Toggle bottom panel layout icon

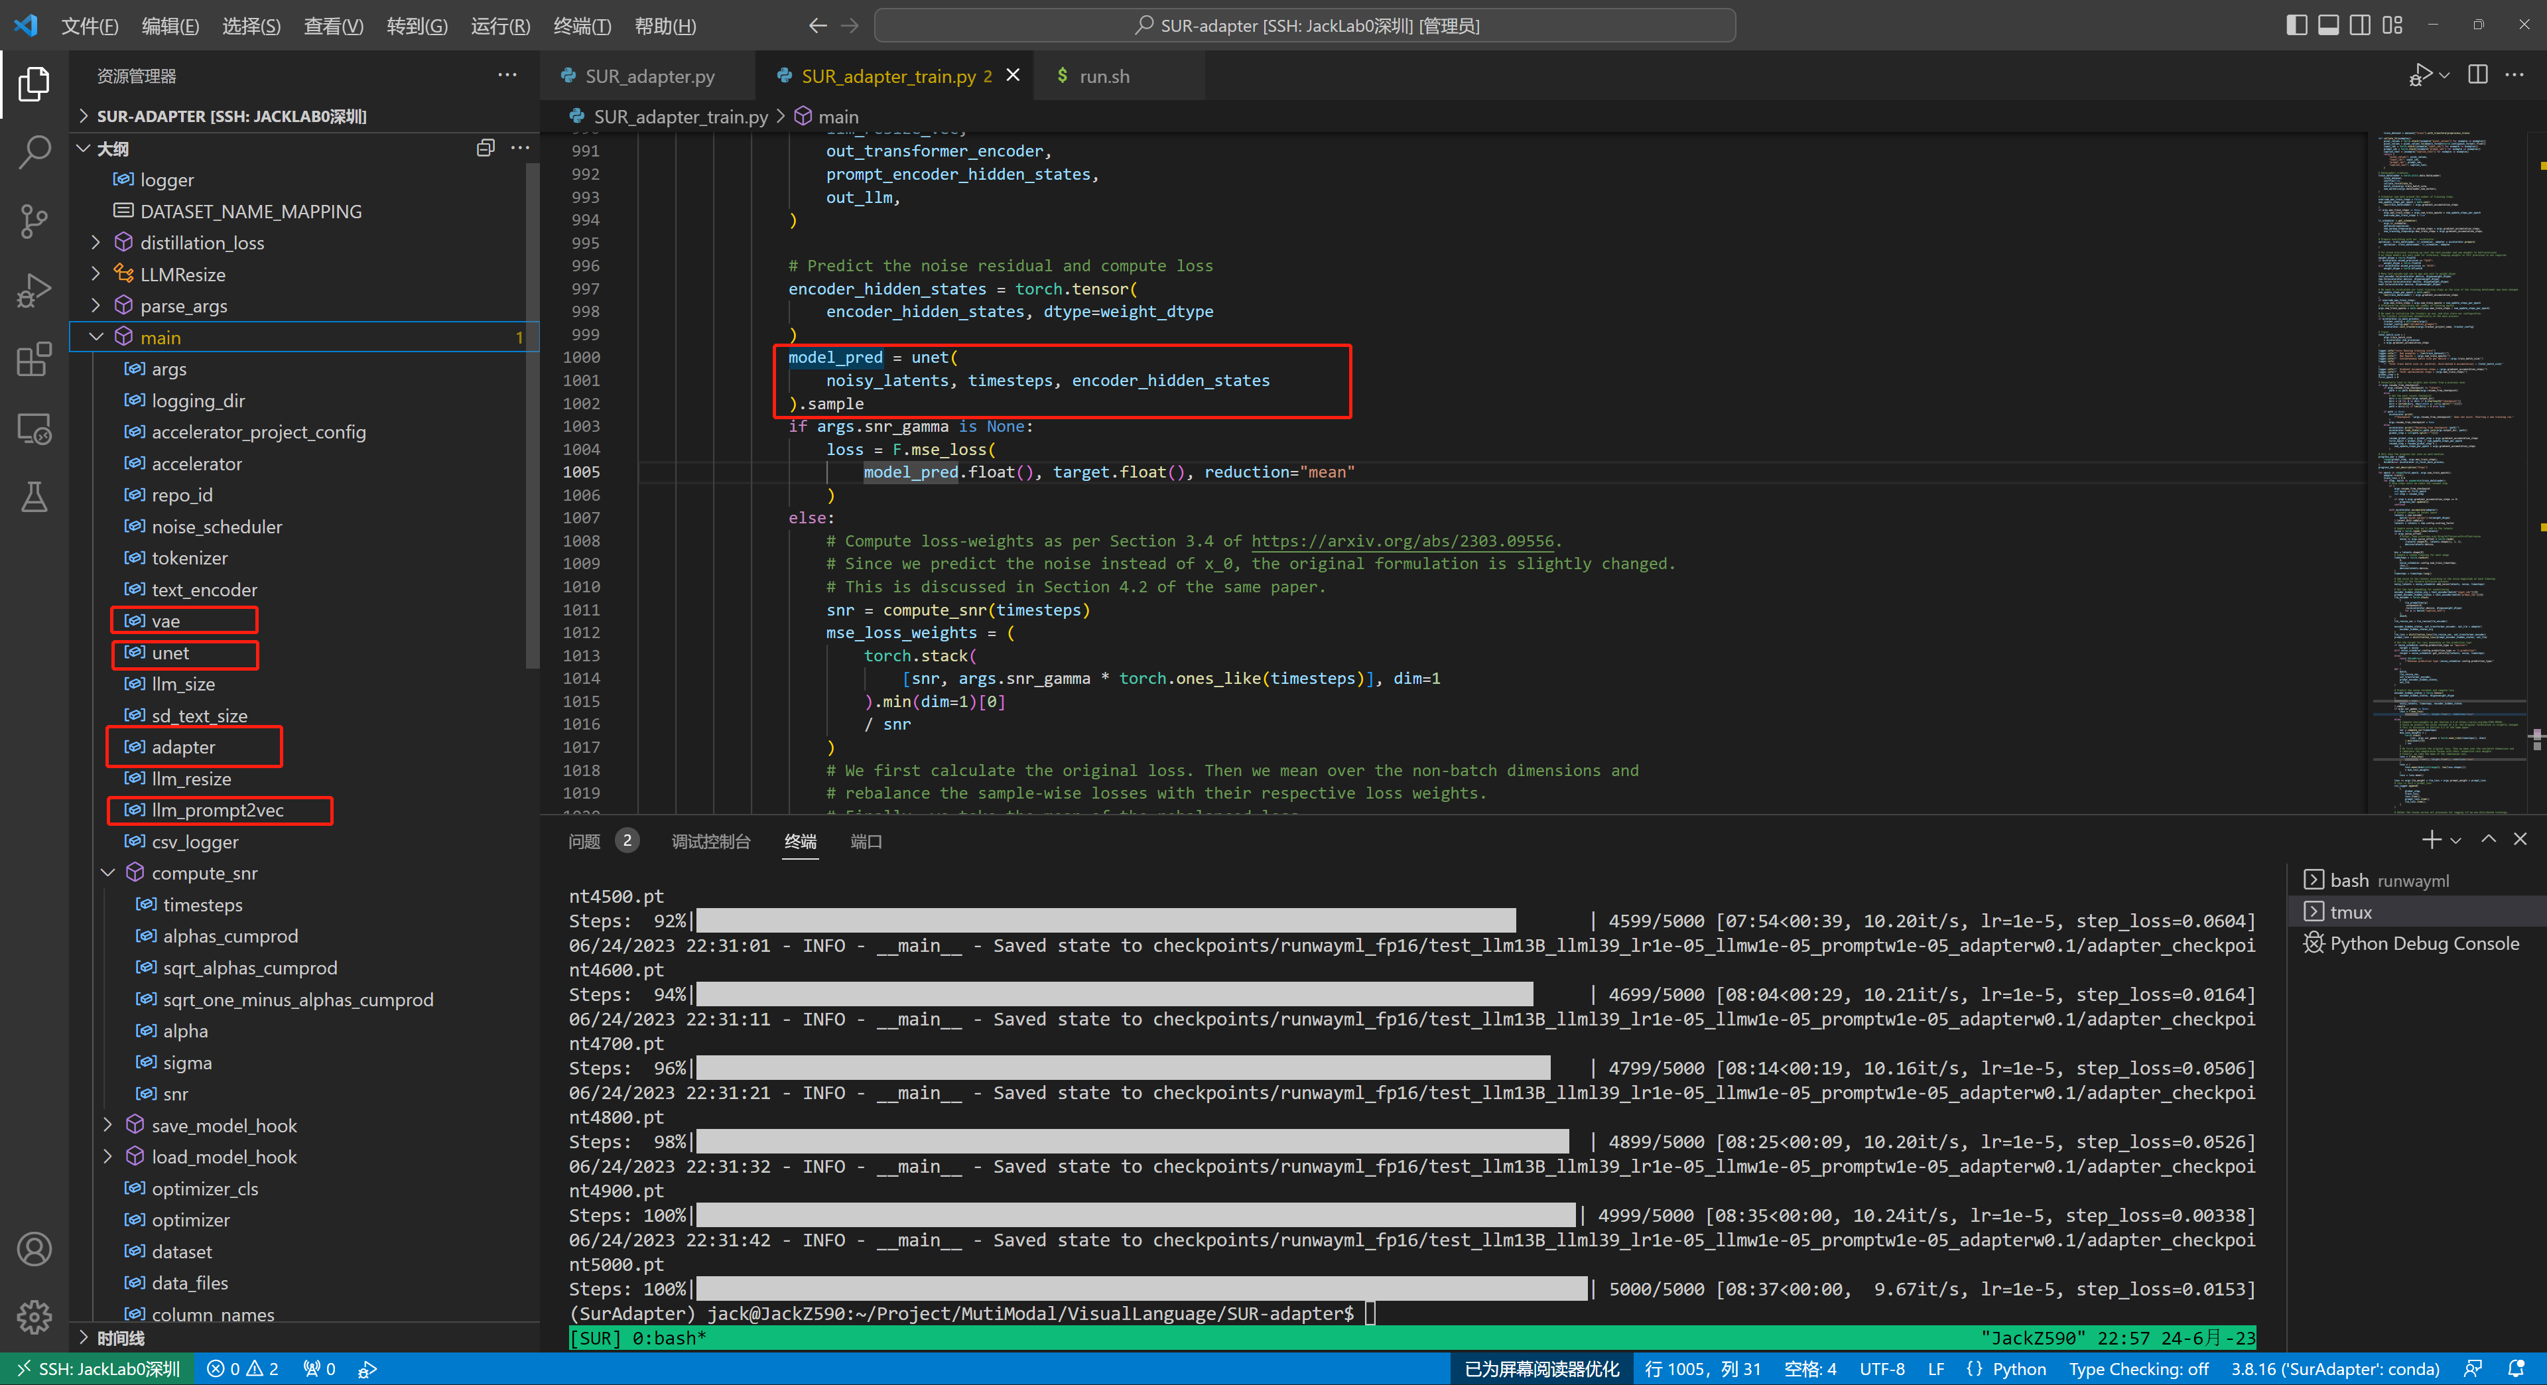2329,25
